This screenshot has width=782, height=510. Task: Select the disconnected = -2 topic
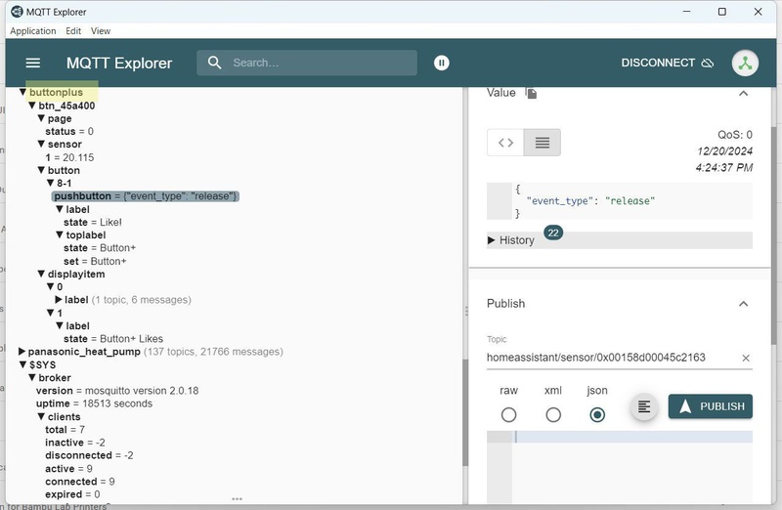(89, 455)
